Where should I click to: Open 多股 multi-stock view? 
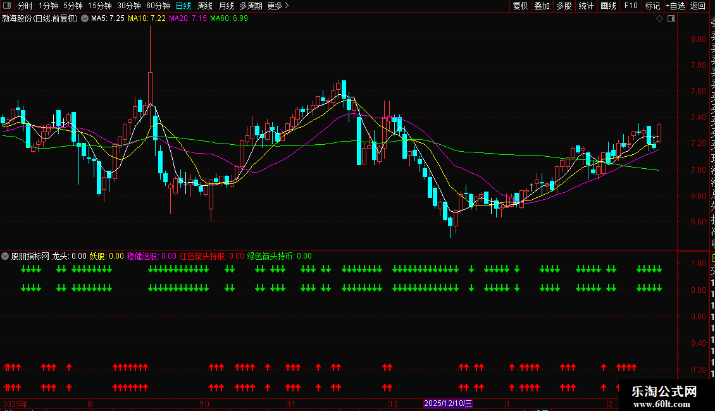[564, 6]
